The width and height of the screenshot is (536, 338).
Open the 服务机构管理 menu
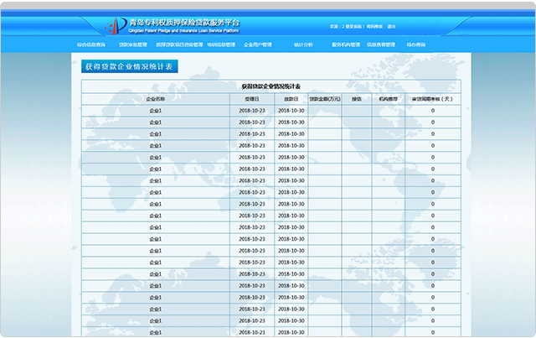[347, 44]
